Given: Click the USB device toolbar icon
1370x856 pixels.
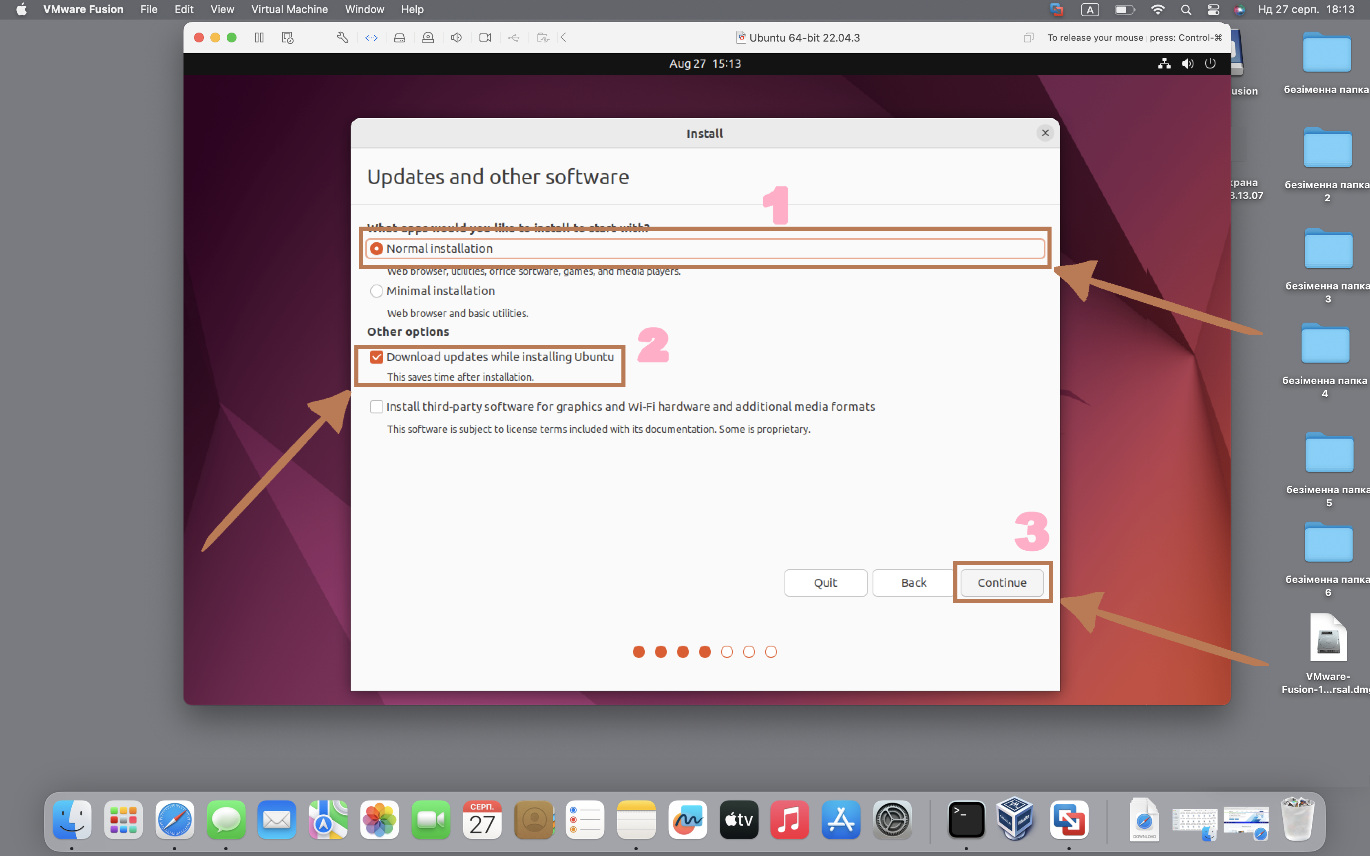Looking at the screenshot, I should pos(513,38).
